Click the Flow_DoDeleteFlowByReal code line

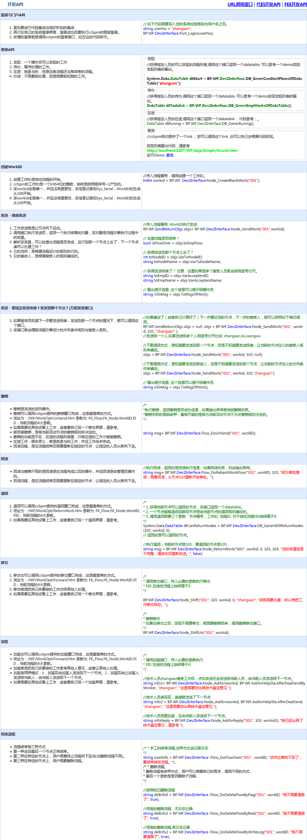(x=224, y=816)
